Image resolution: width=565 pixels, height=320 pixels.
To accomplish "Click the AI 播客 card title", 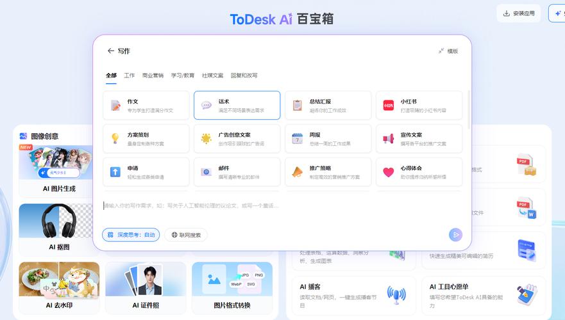I will (310, 287).
